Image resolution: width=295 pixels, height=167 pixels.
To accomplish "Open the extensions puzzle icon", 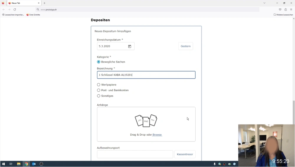I will tap(286, 10).
